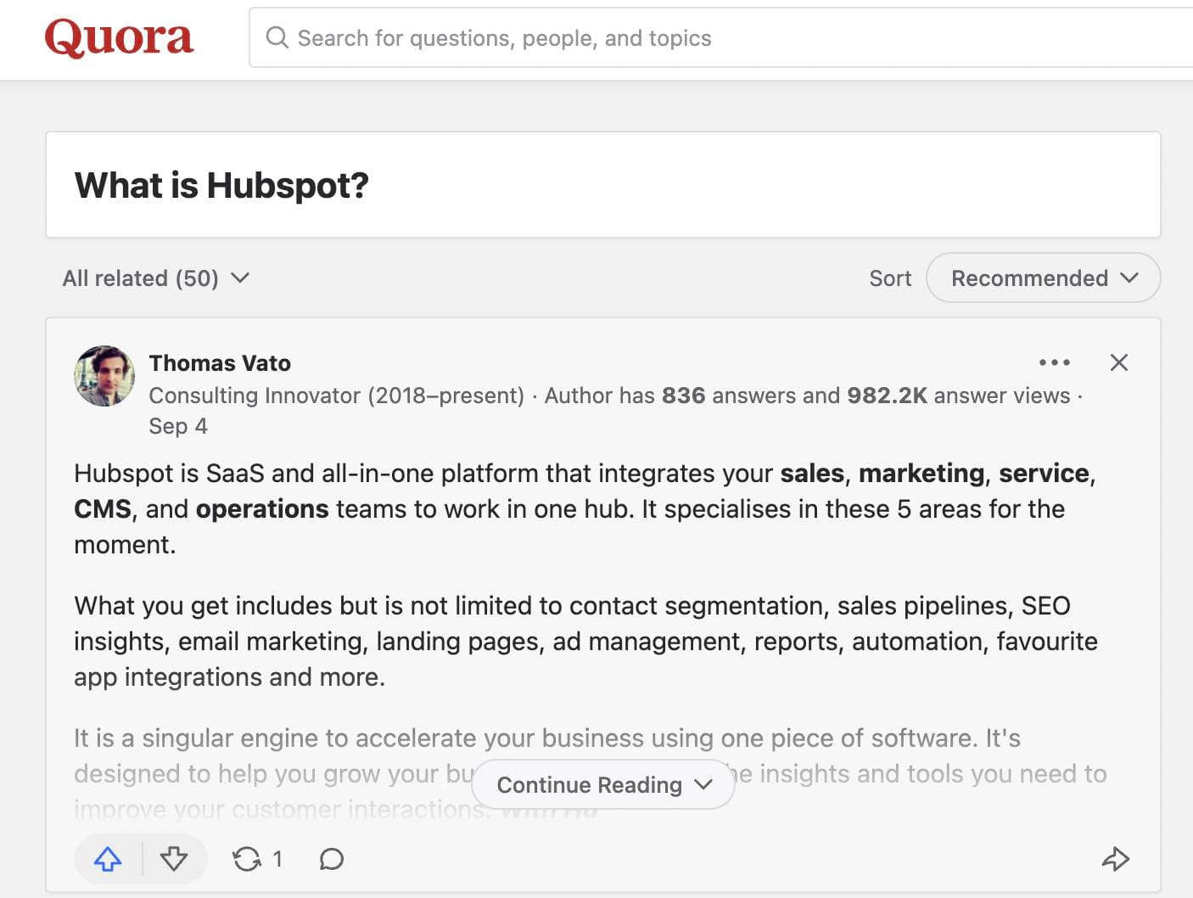Image resolution: width=1193 pixels, height=898 pixels.
Task: Click the reshare circular arrows icon
Action: tap(247, 859)
